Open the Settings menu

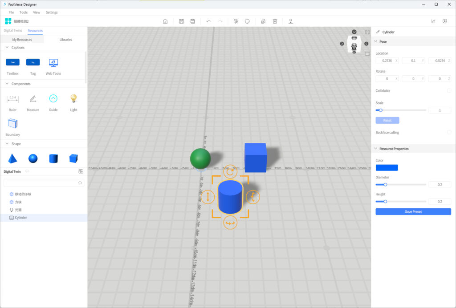(x=52, y=12)
